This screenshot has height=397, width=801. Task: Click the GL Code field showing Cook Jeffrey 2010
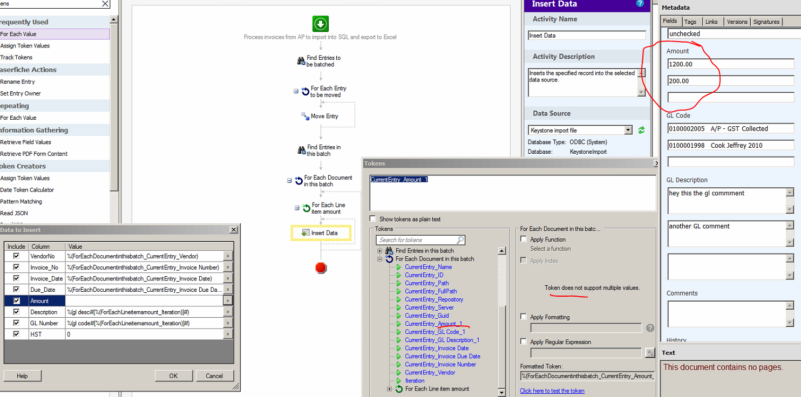point(731,145)
